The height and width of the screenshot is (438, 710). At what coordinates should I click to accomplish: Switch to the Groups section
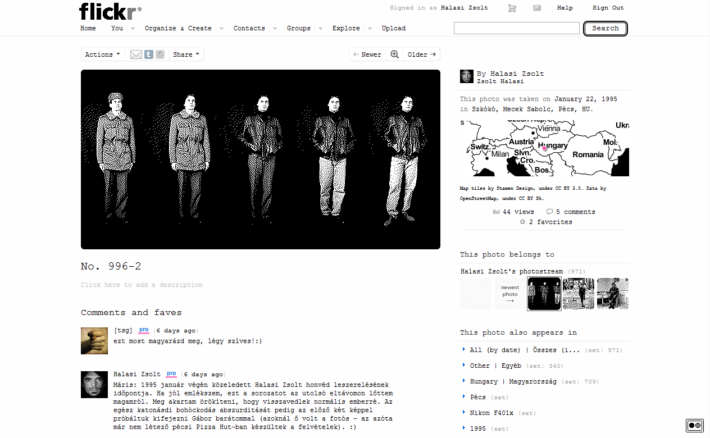[299, 28]
